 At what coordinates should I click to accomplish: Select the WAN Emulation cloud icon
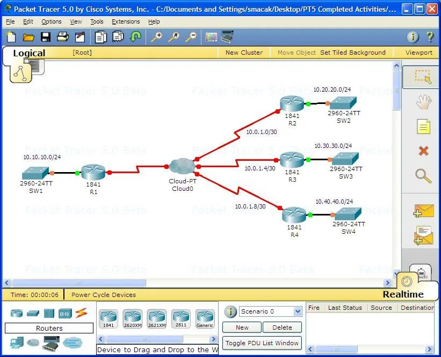pos(33,343)
